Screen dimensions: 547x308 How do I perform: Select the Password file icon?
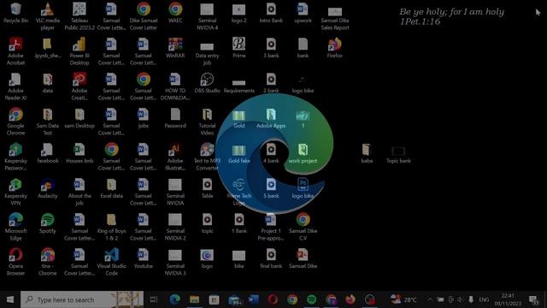[x=175, y=118]
